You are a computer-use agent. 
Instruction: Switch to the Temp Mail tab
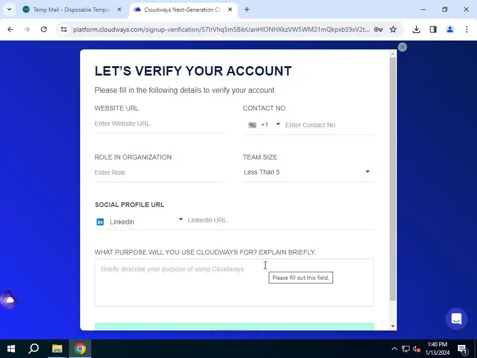(x=71, y=10)
